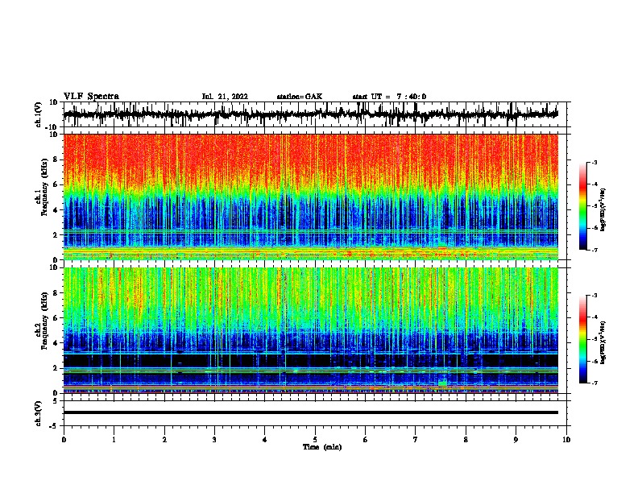The image size is (638, 493).
Task: Click the time axis tick label "2"
Action: (164, 440)
